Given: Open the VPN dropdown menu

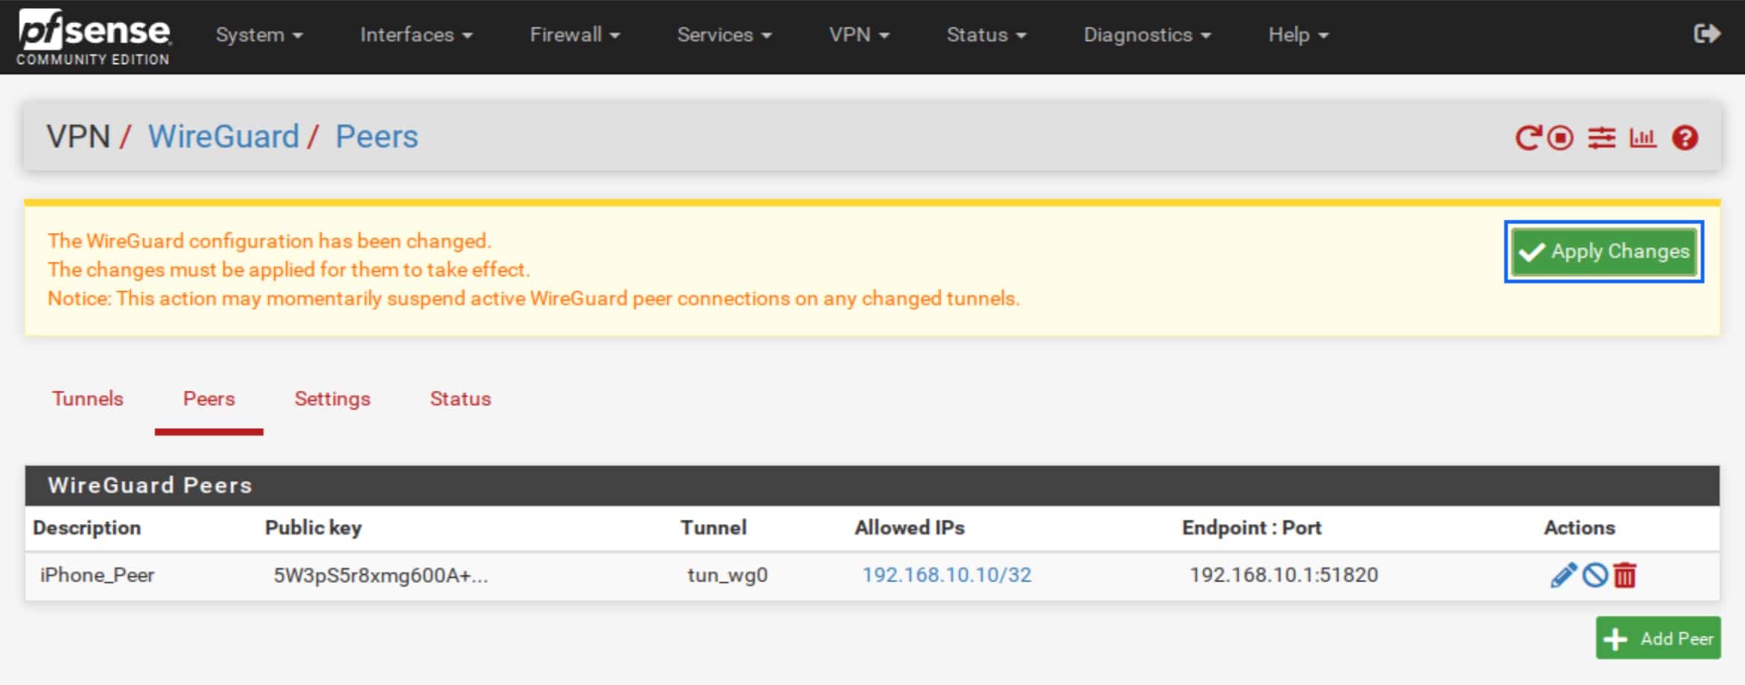Looking at the screenshot, I should 859,34.
